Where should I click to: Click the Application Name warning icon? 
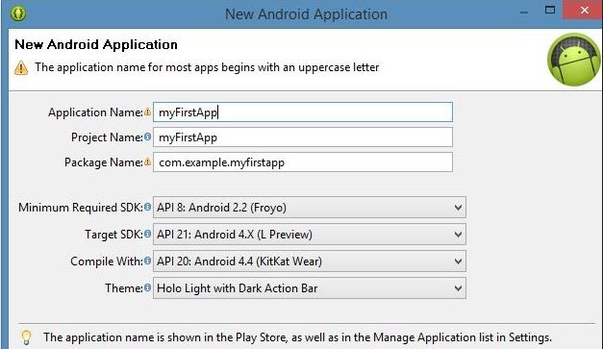(x=148, y=112)
